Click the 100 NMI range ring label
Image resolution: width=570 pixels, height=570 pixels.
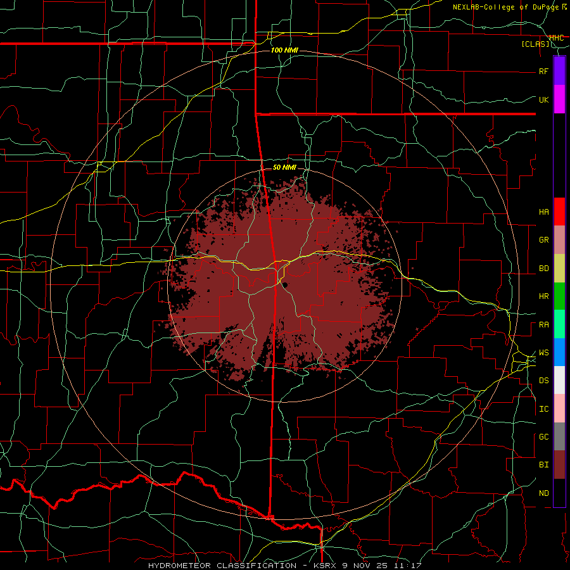[284, 50]
